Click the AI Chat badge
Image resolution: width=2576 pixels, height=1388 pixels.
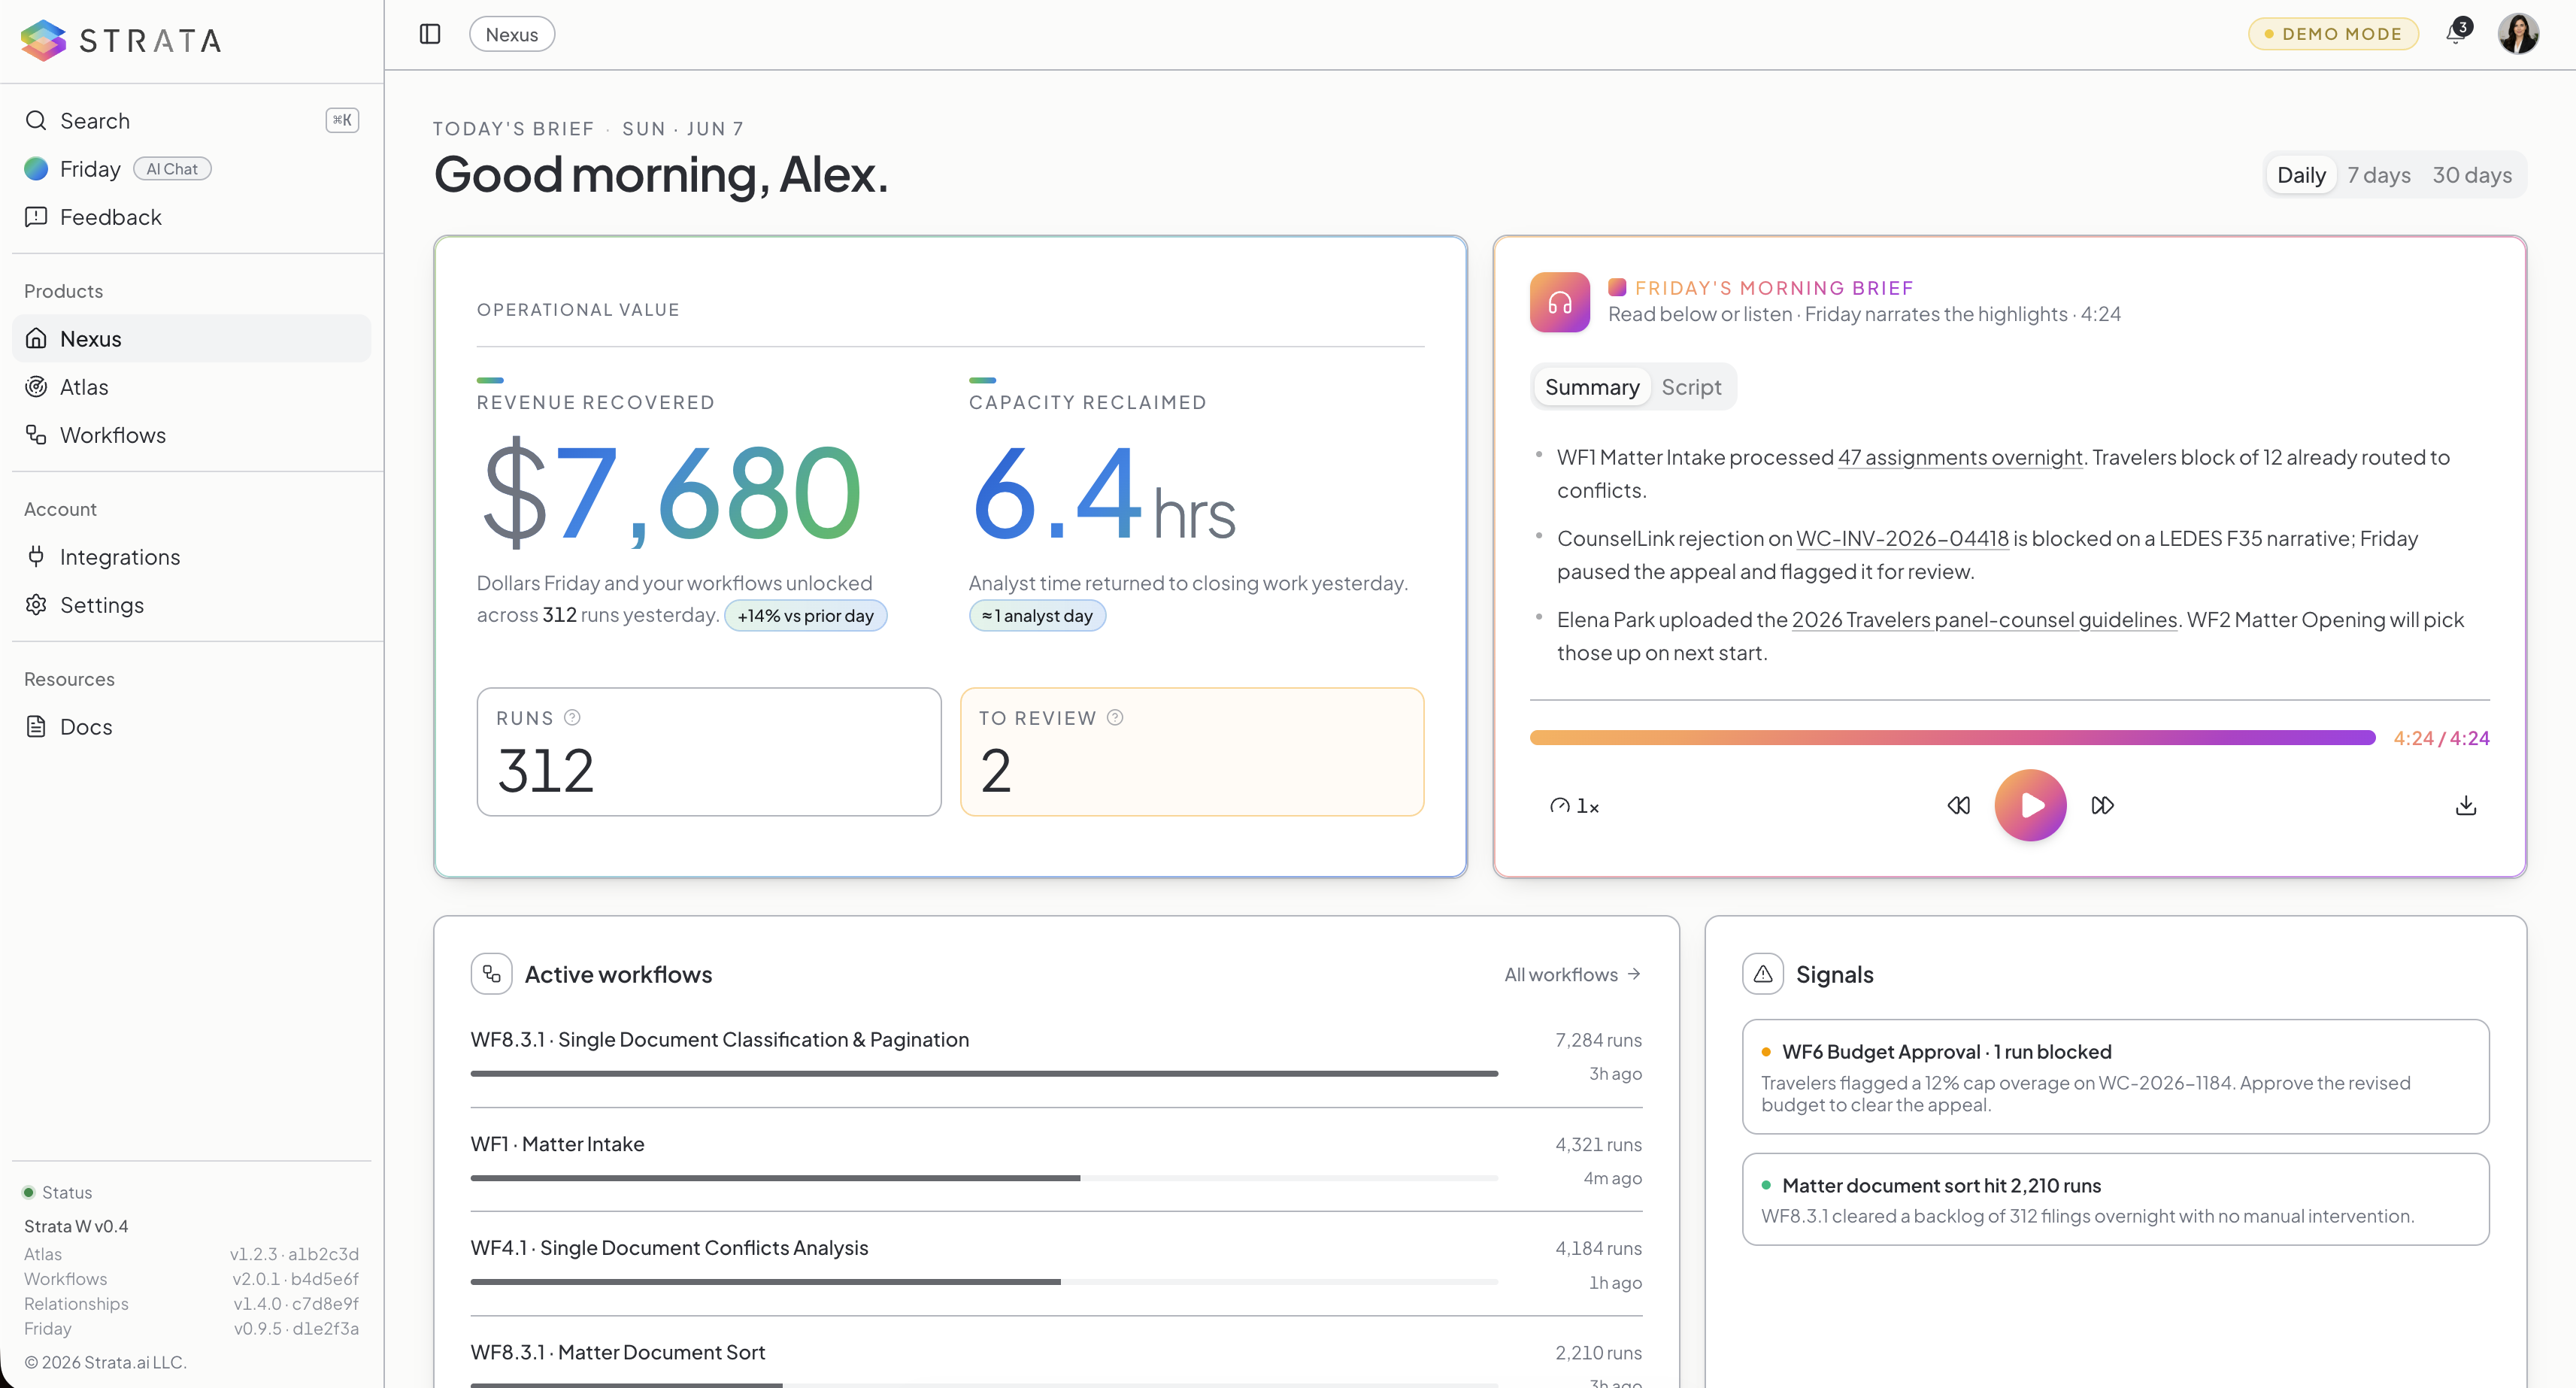point(172,169)
